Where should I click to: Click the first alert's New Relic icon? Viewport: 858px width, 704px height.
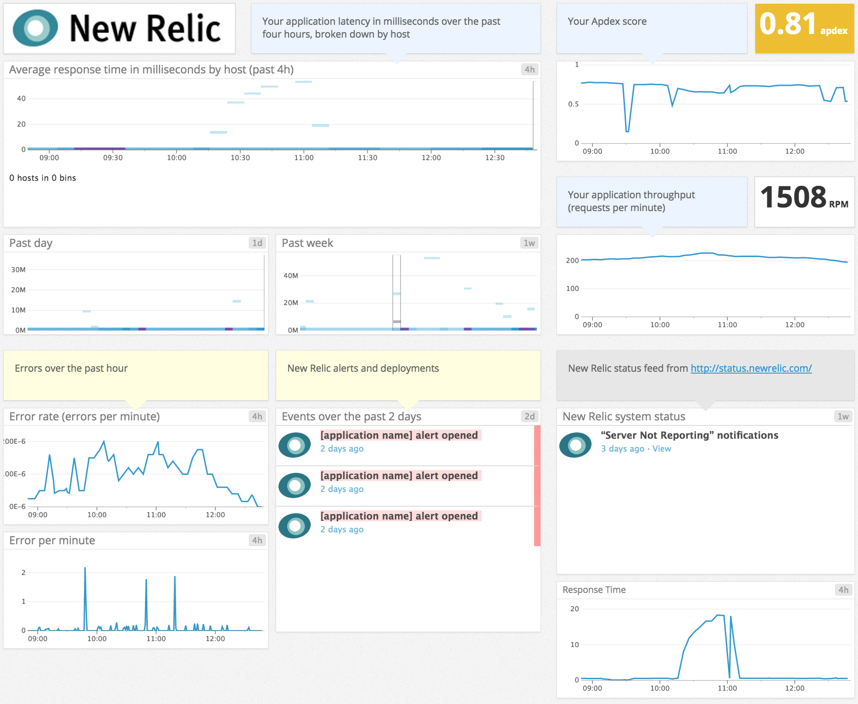(295, 444)
